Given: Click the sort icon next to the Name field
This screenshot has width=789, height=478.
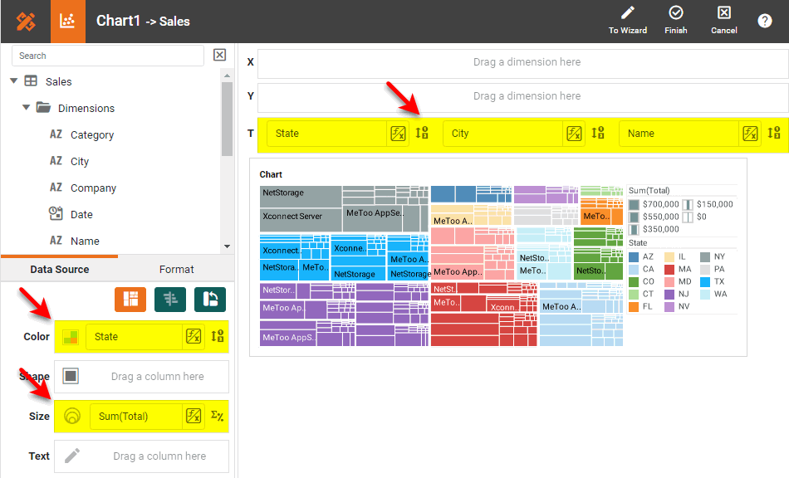Looking at the screenshot, I should pyautogui.click(x=774, y=133).
